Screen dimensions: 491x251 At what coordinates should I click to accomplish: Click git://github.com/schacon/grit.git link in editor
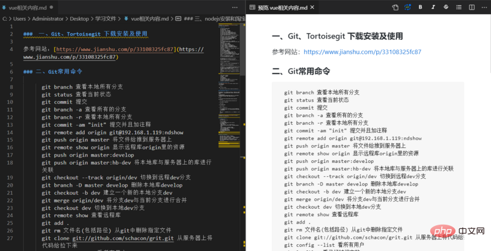click(x=123, y=238)
